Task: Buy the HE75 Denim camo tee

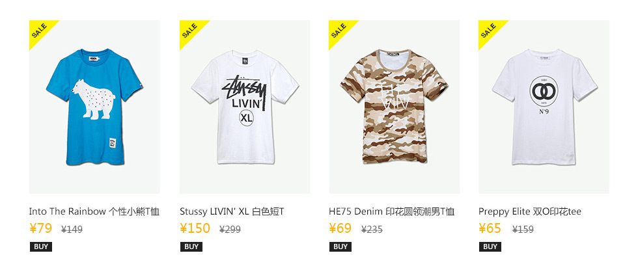Action: [x=340, y=246]
